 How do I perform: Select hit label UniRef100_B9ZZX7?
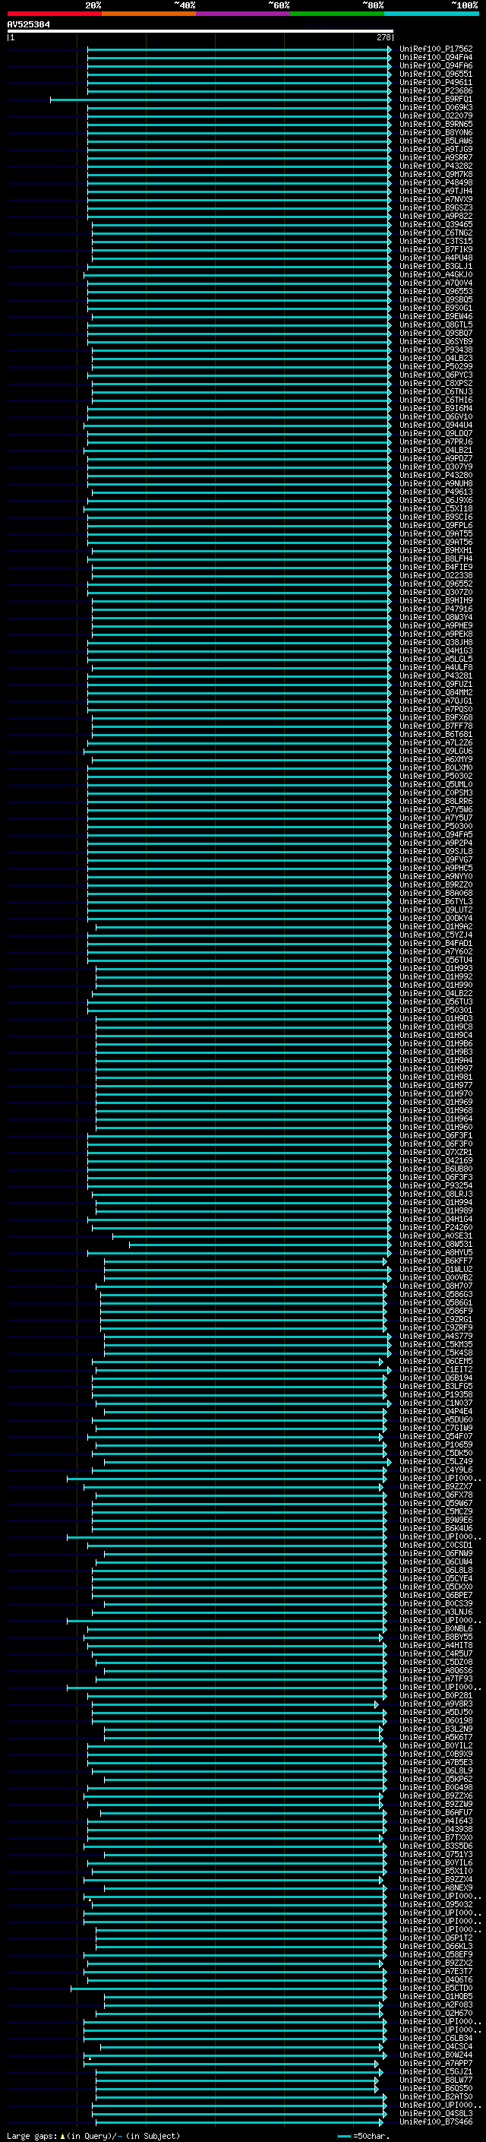[x=435, y=1487]
